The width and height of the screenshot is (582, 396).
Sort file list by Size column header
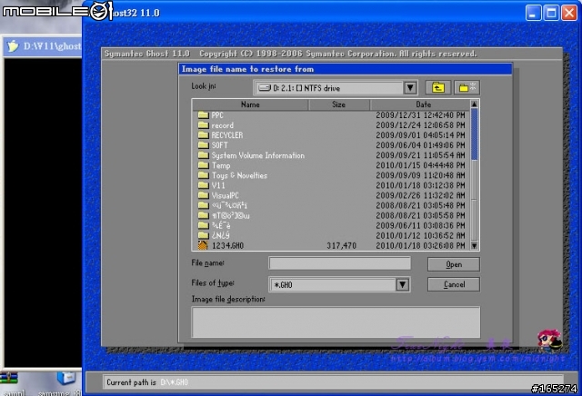point(339,104)
